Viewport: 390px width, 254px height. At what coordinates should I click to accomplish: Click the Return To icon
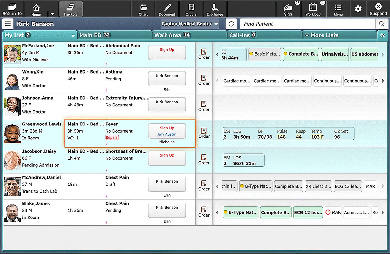[12, 9]
